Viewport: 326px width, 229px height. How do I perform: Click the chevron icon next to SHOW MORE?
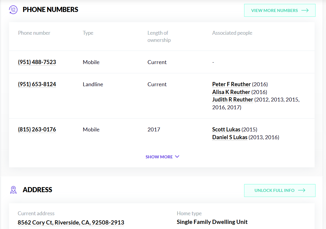[x=177, y=157]
